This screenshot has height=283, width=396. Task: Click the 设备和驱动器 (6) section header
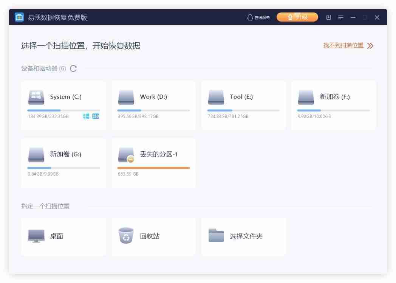coord(43,68)
